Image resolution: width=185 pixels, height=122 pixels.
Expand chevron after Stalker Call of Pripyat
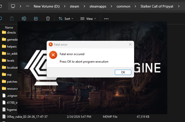tap(179, 6)
